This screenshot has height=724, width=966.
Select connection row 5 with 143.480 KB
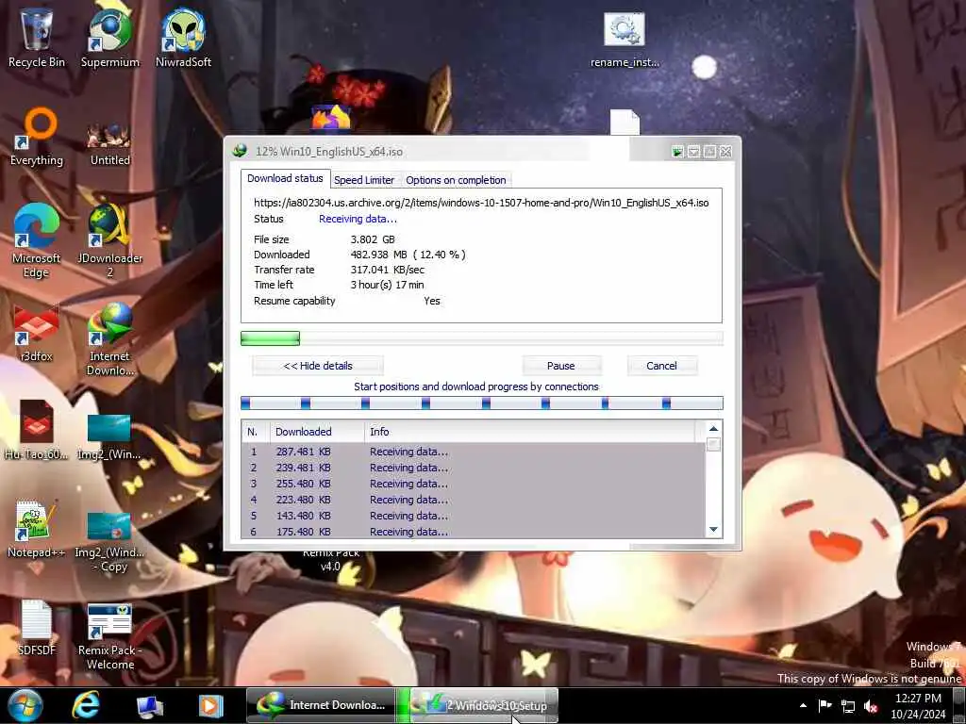(474, 516)
